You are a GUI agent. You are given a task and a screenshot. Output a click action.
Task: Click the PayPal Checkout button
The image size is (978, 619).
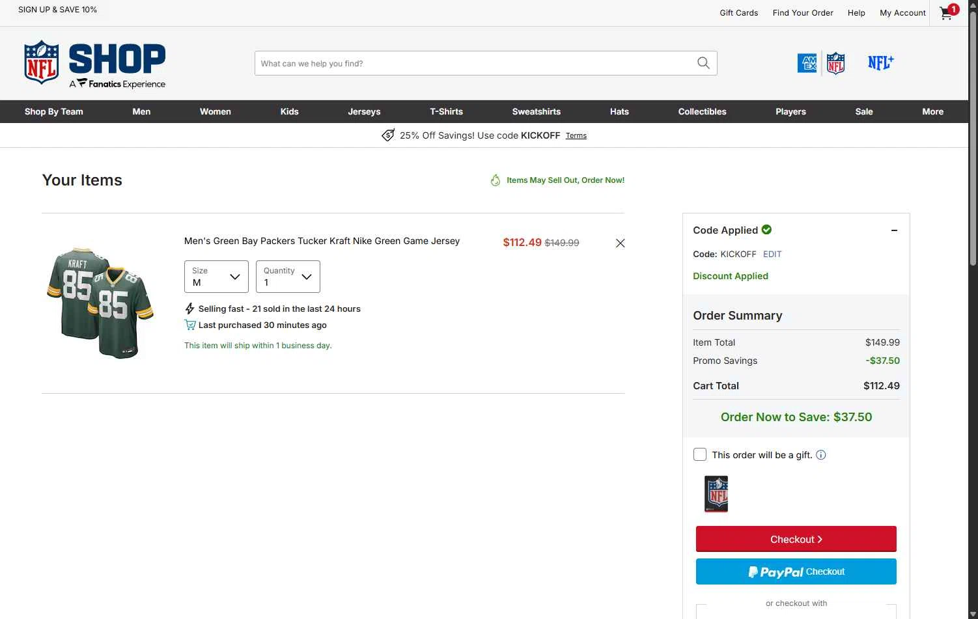[x=796, y=571]
